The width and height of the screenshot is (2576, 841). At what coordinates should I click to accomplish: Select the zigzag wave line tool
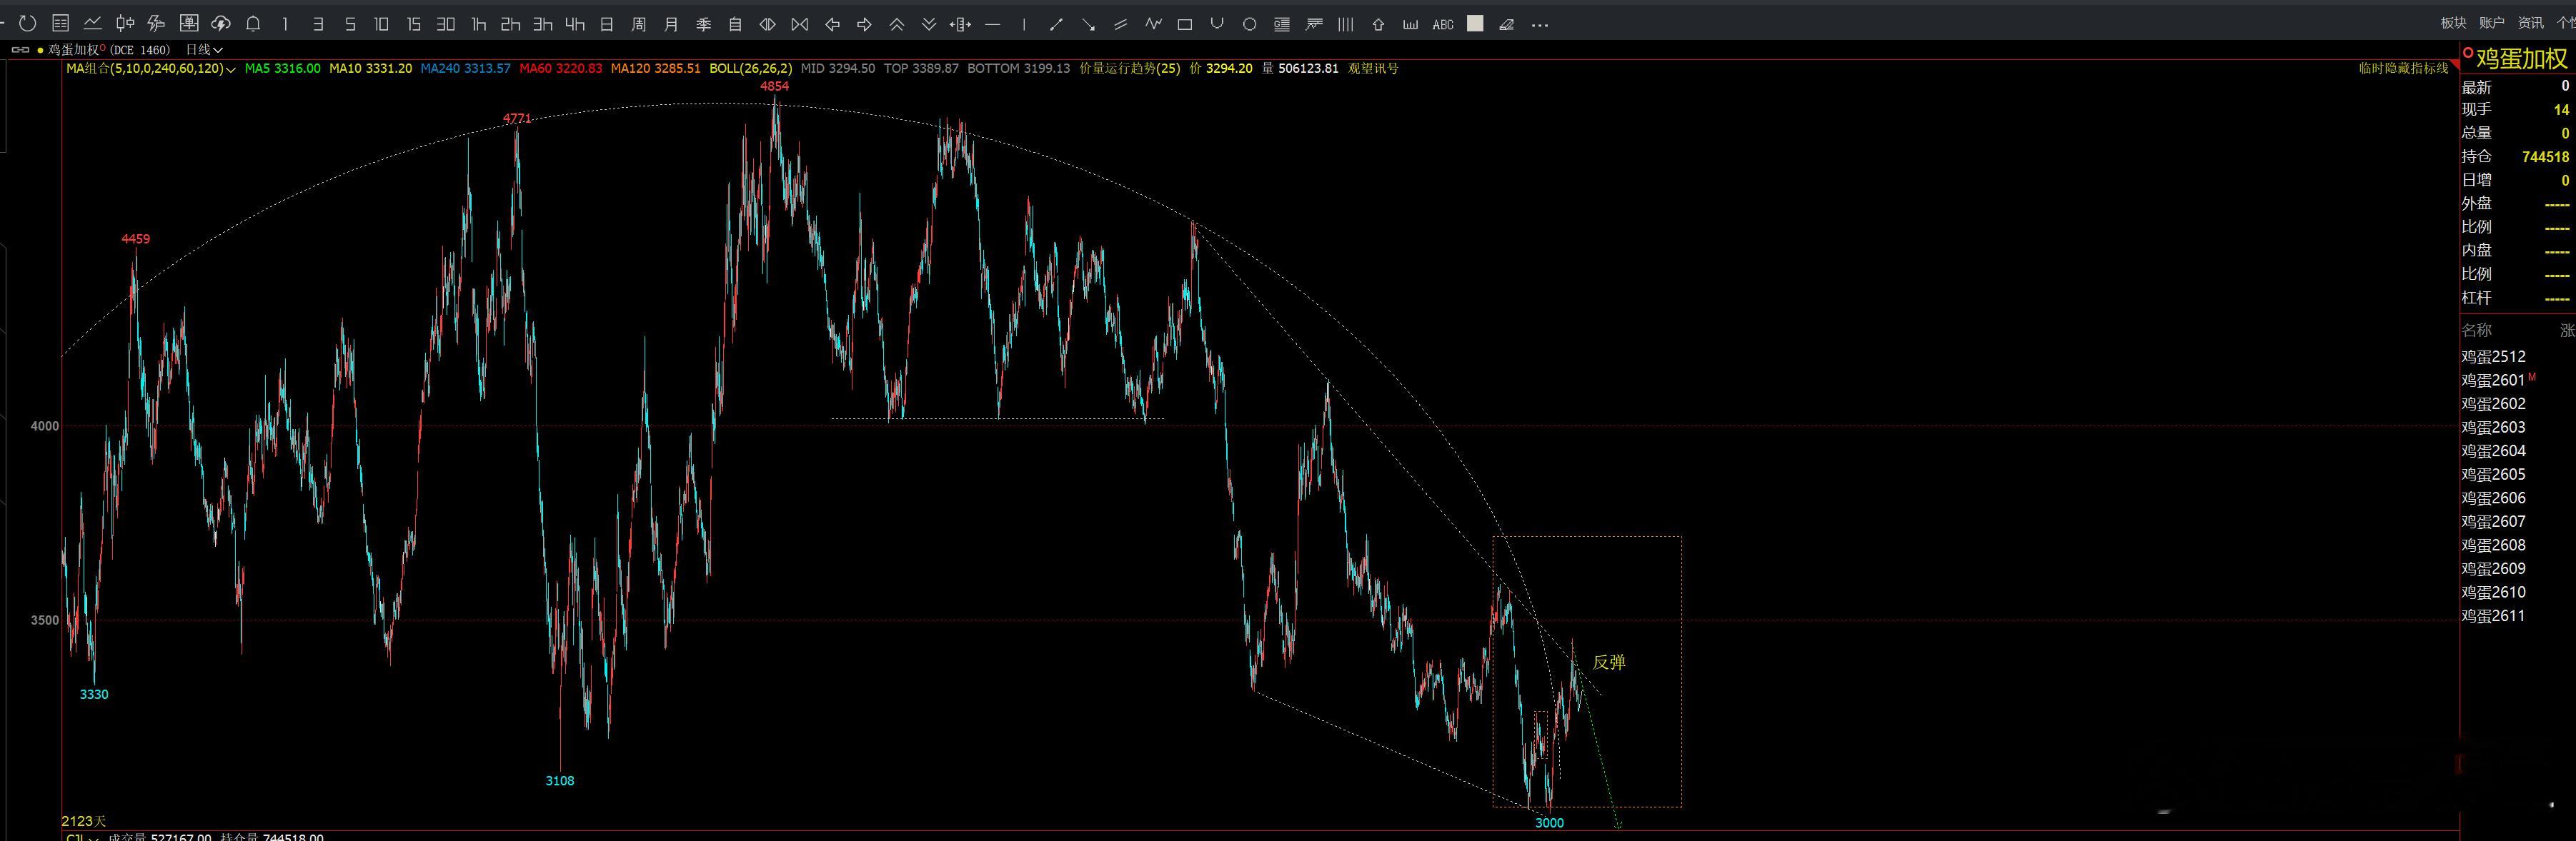click(1153, 24)
